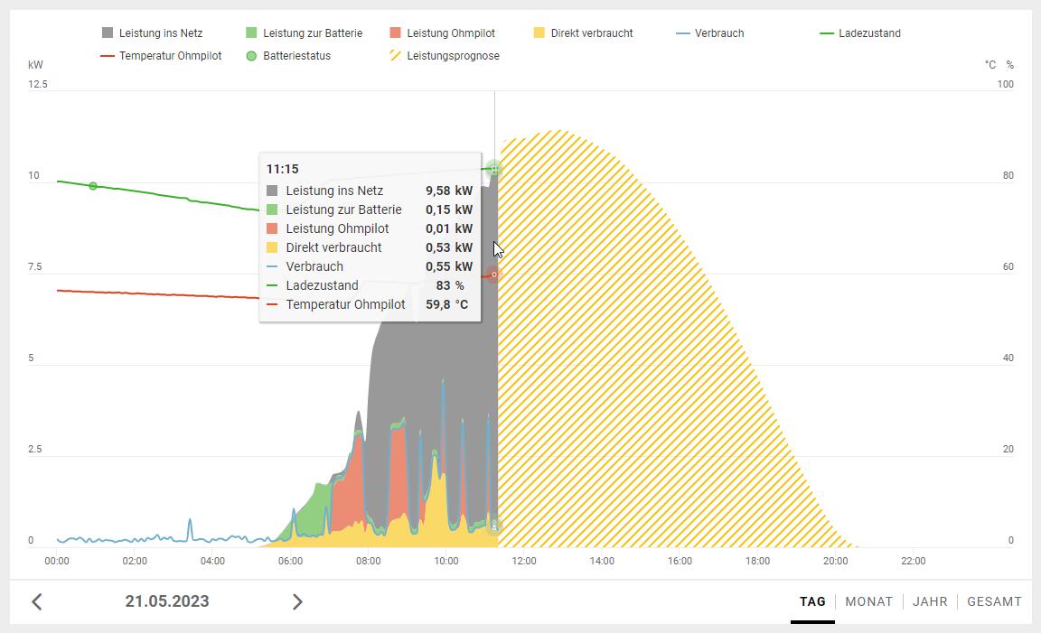The image size is (1041, 633).
Task: Open the GESAMT overview tab
Action: tap(994, 601)
